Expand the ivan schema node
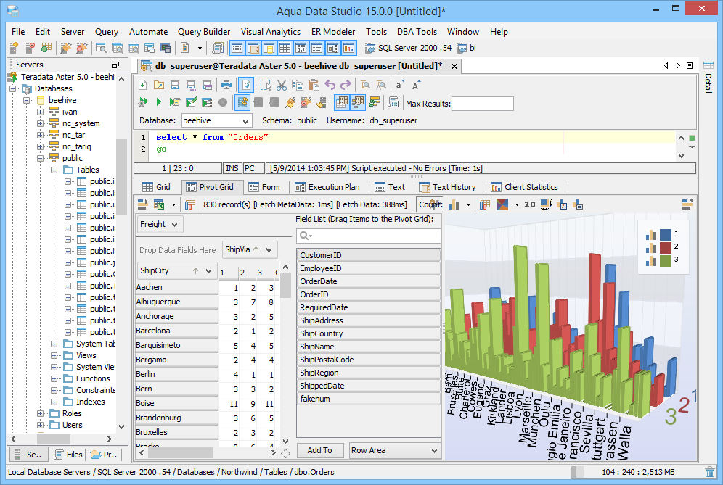723x485 pixels. (x=40, y=112)
